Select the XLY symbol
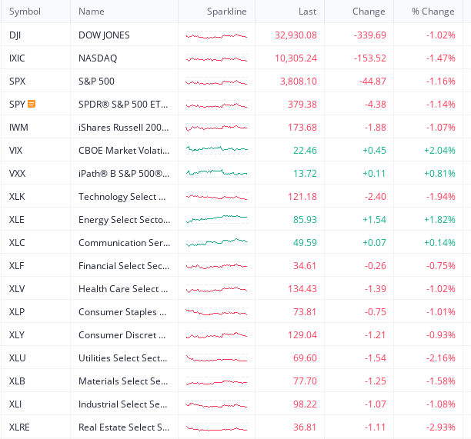471x439 pixels. [x=17, y=335]
